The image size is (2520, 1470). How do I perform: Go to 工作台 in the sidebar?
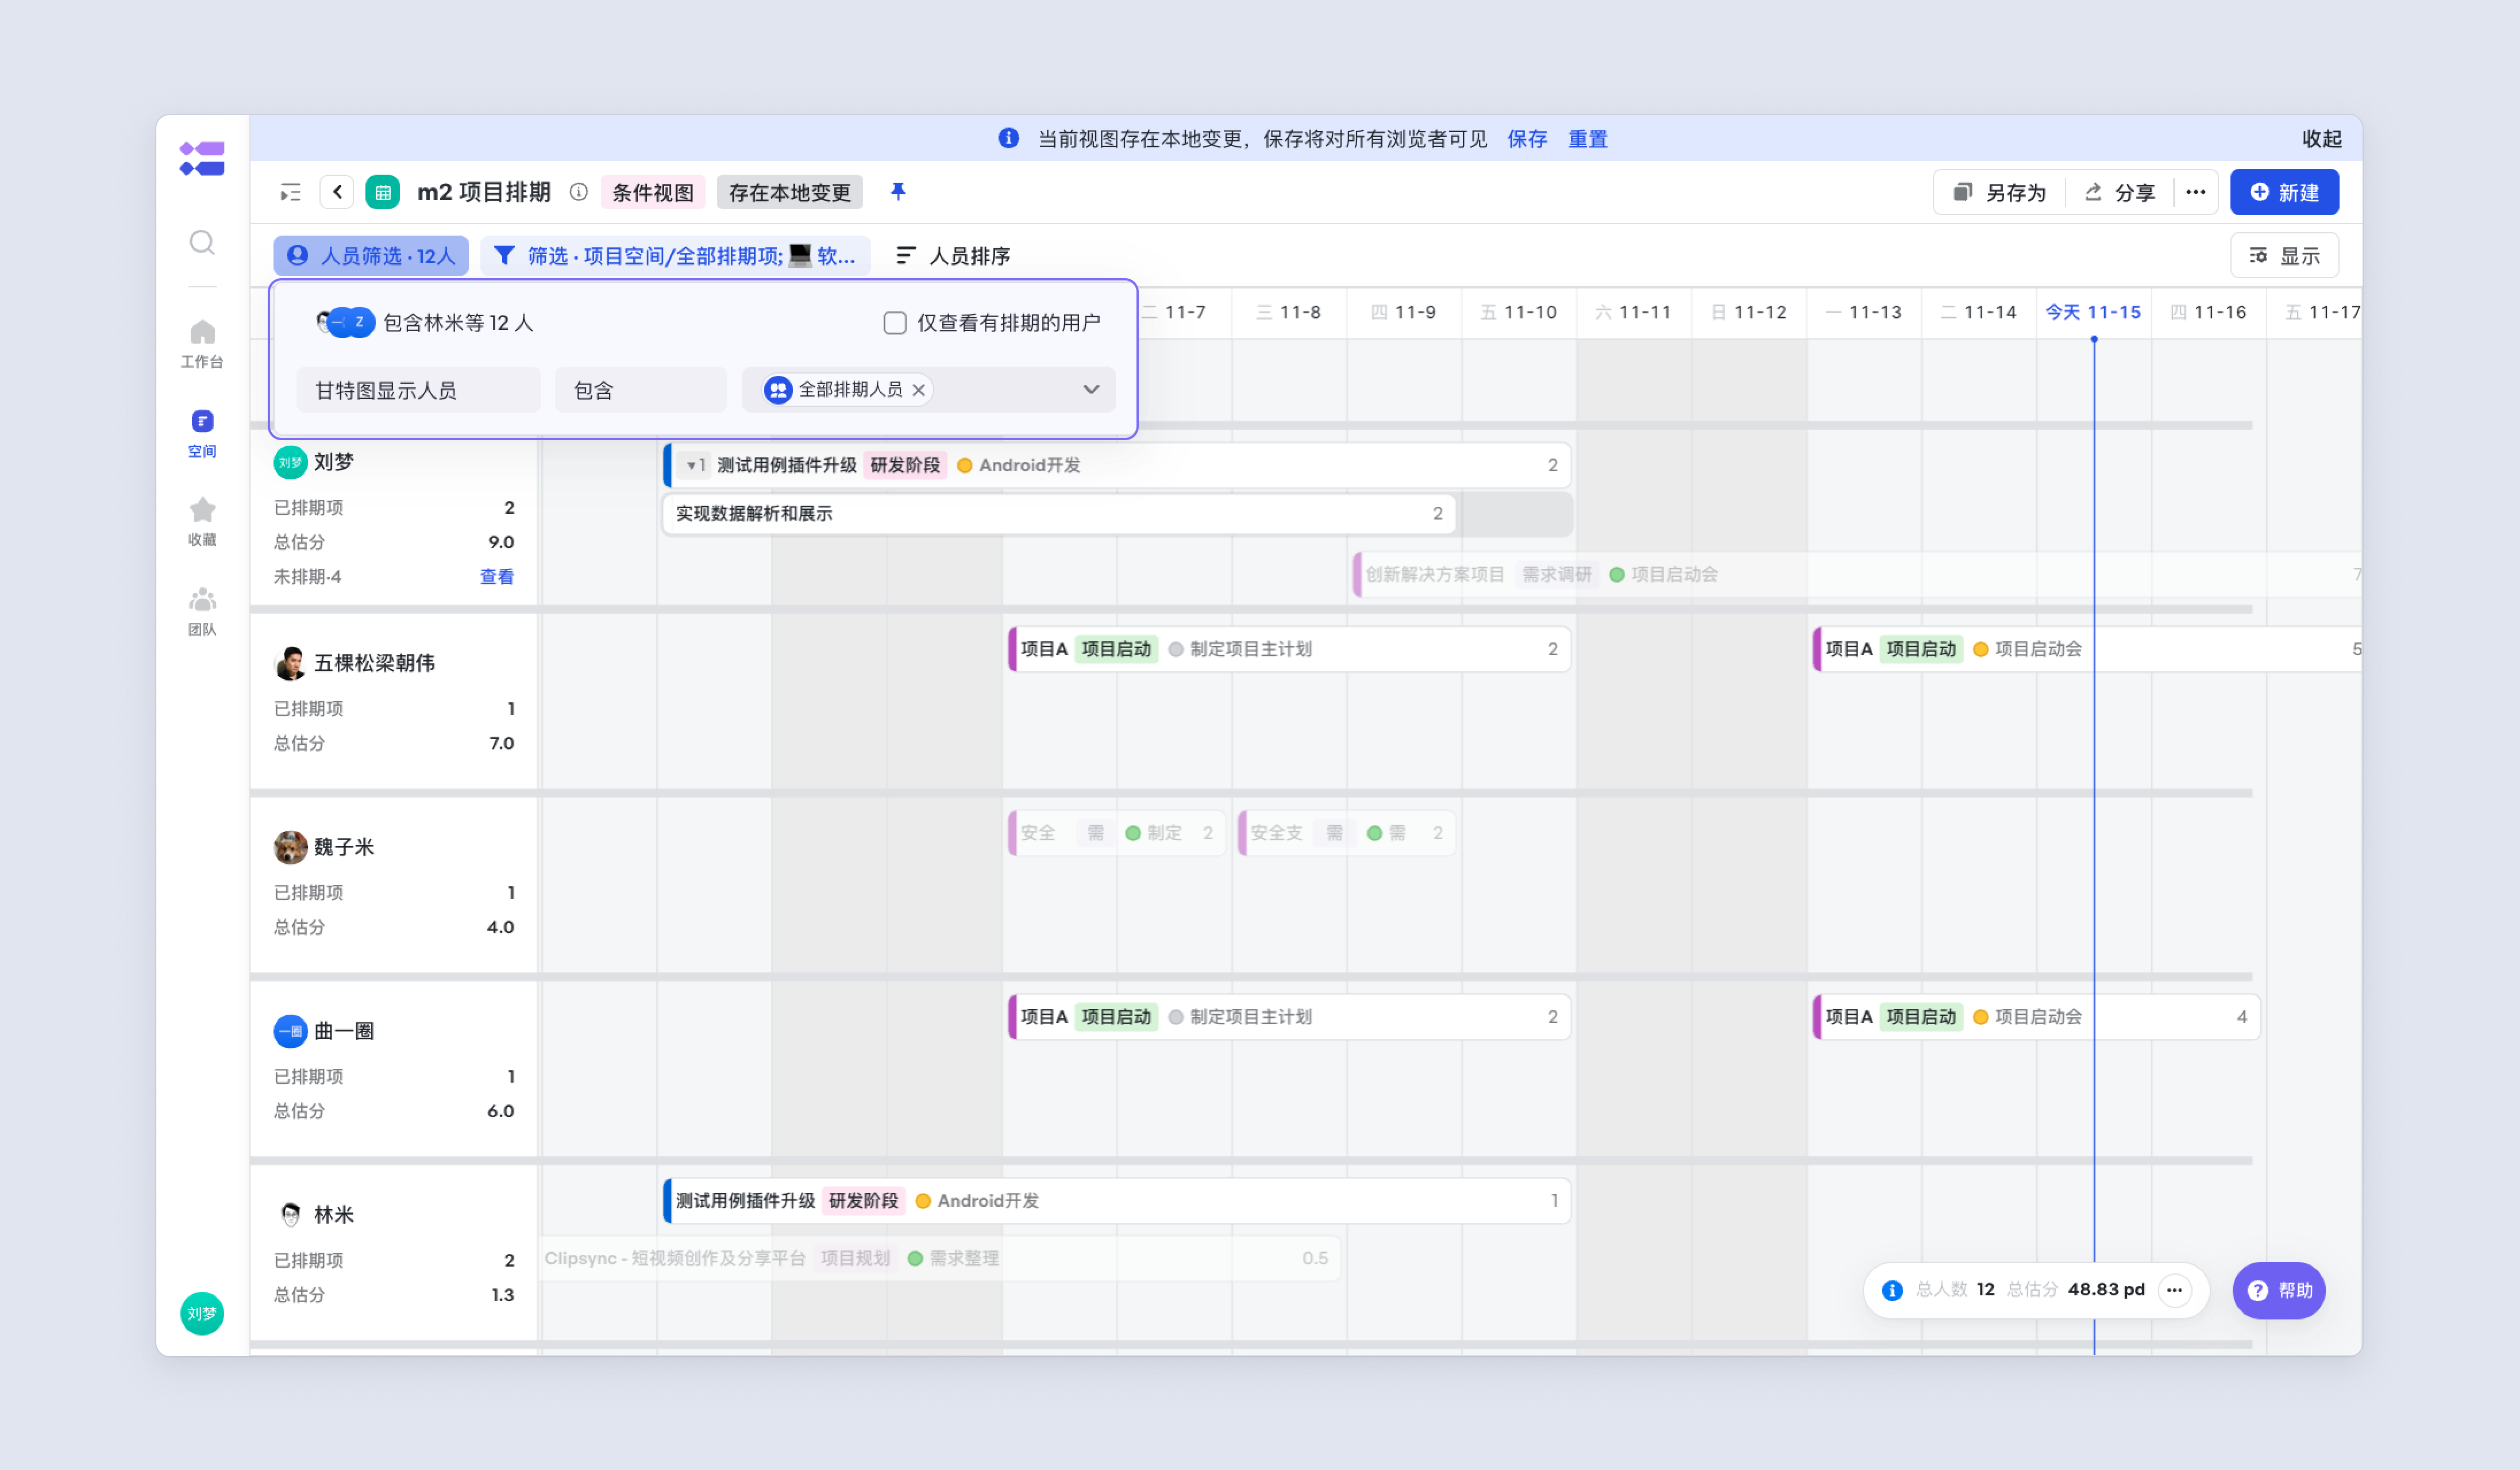point(202,343)
